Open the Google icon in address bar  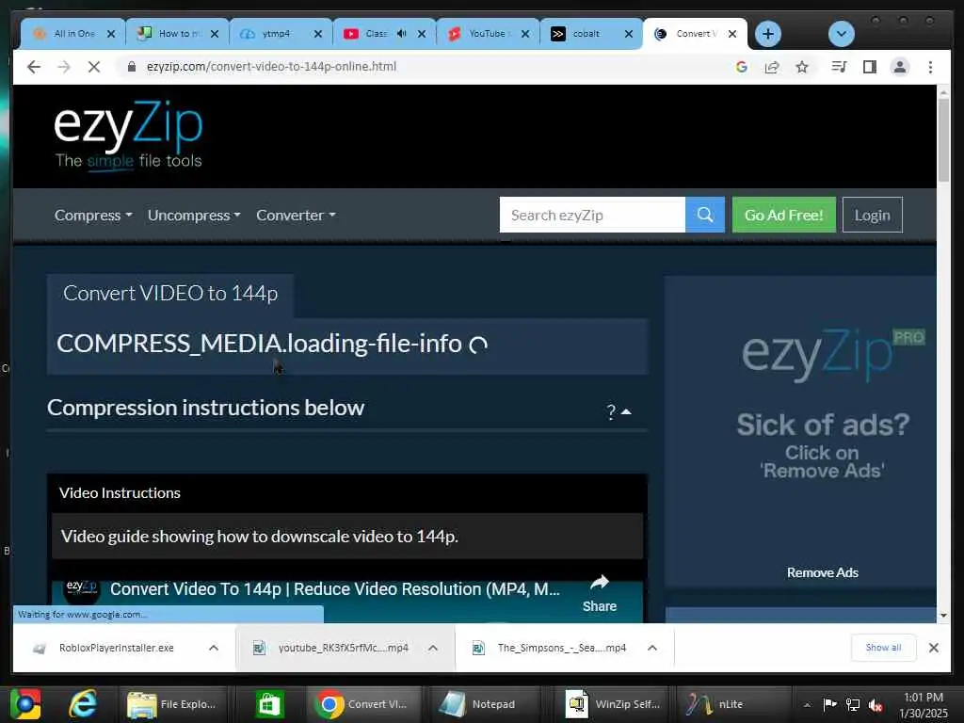pyautogui.click(x=742, y=67)
